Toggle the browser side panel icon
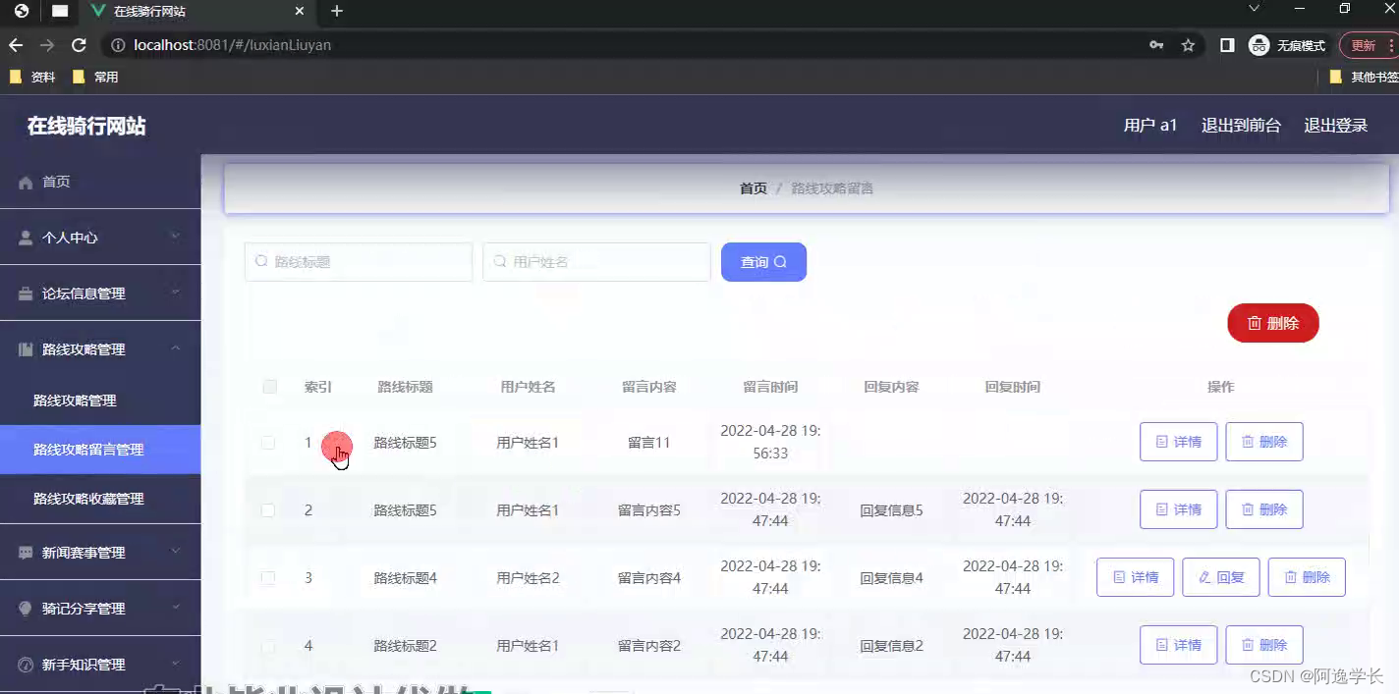 [1227, 45]
